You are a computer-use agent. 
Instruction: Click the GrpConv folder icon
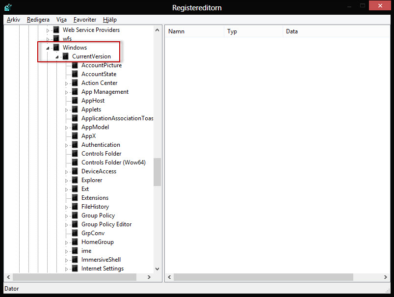click(x=75, y=233)
